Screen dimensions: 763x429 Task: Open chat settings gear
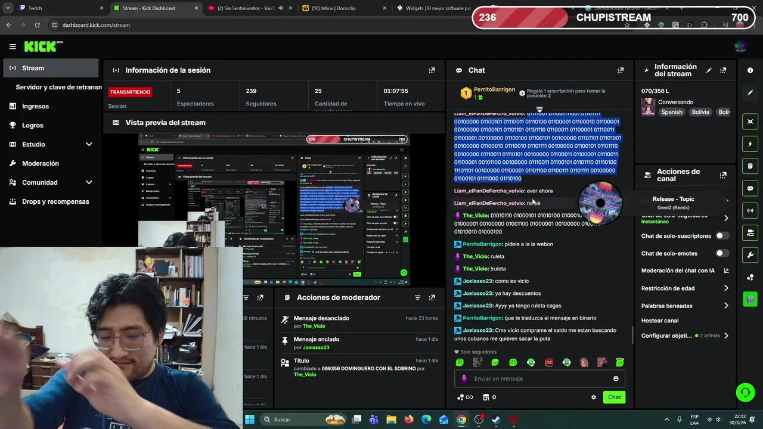(593, 397)
